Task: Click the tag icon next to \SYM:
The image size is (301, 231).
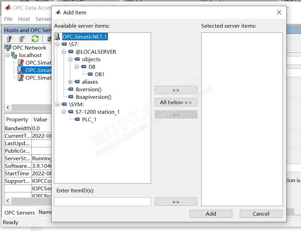Action: (x=64, y=104)
